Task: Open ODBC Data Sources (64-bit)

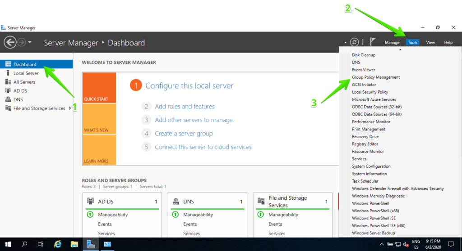Action: coord(377,114)
